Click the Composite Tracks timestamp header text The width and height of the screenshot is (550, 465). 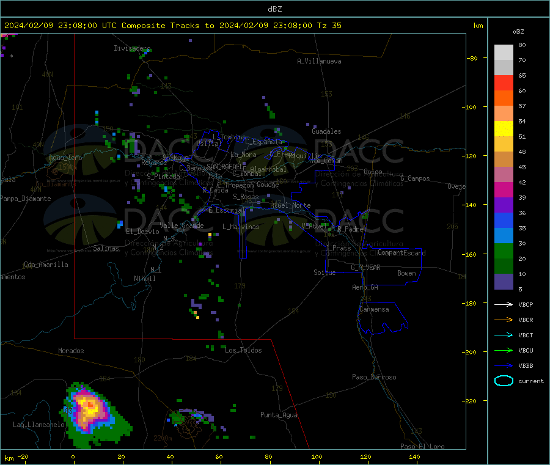(x=173, y=26)
